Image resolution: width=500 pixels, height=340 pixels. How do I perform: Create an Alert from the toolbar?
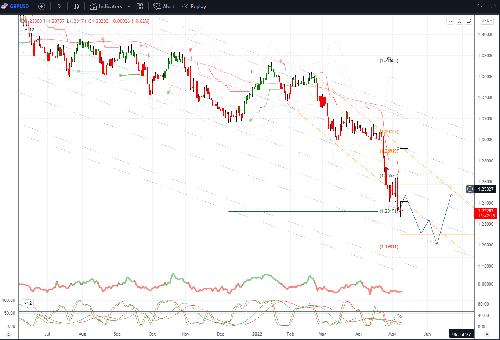[x=164, y=6]
